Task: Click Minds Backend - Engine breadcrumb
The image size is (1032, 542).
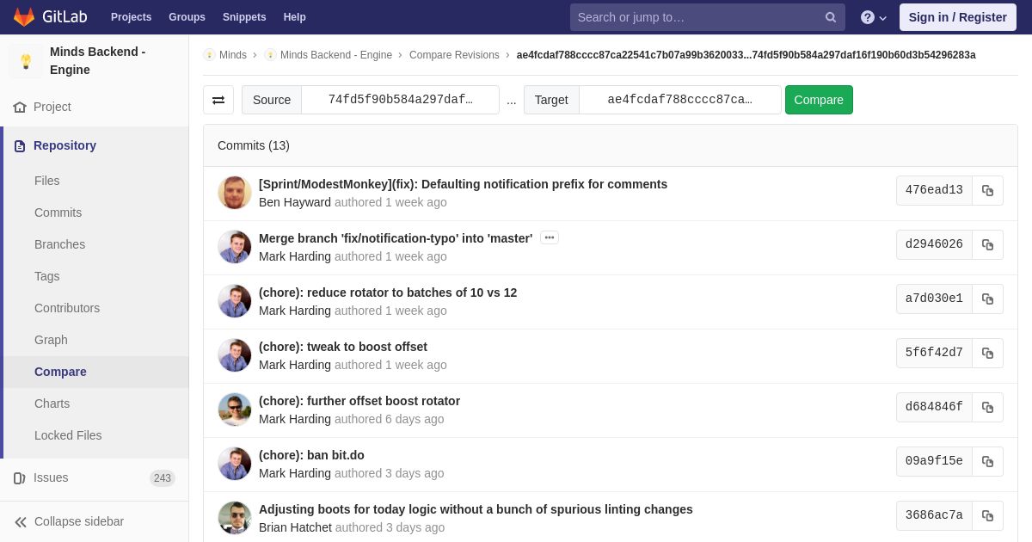Action: [336, 55]
